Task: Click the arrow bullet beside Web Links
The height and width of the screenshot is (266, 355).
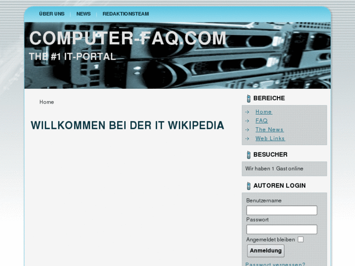Action: [247, 139]
